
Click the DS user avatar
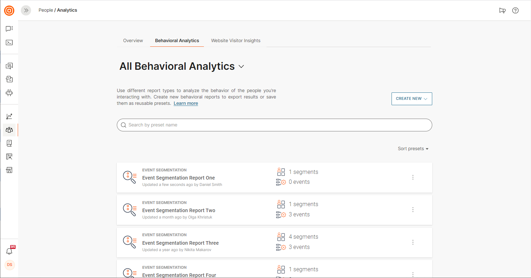[x=10, y=265]
